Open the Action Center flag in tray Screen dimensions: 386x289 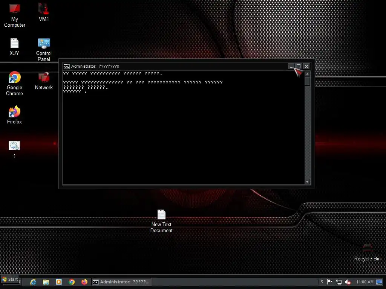pyautogui.click(x=329, y=282)
